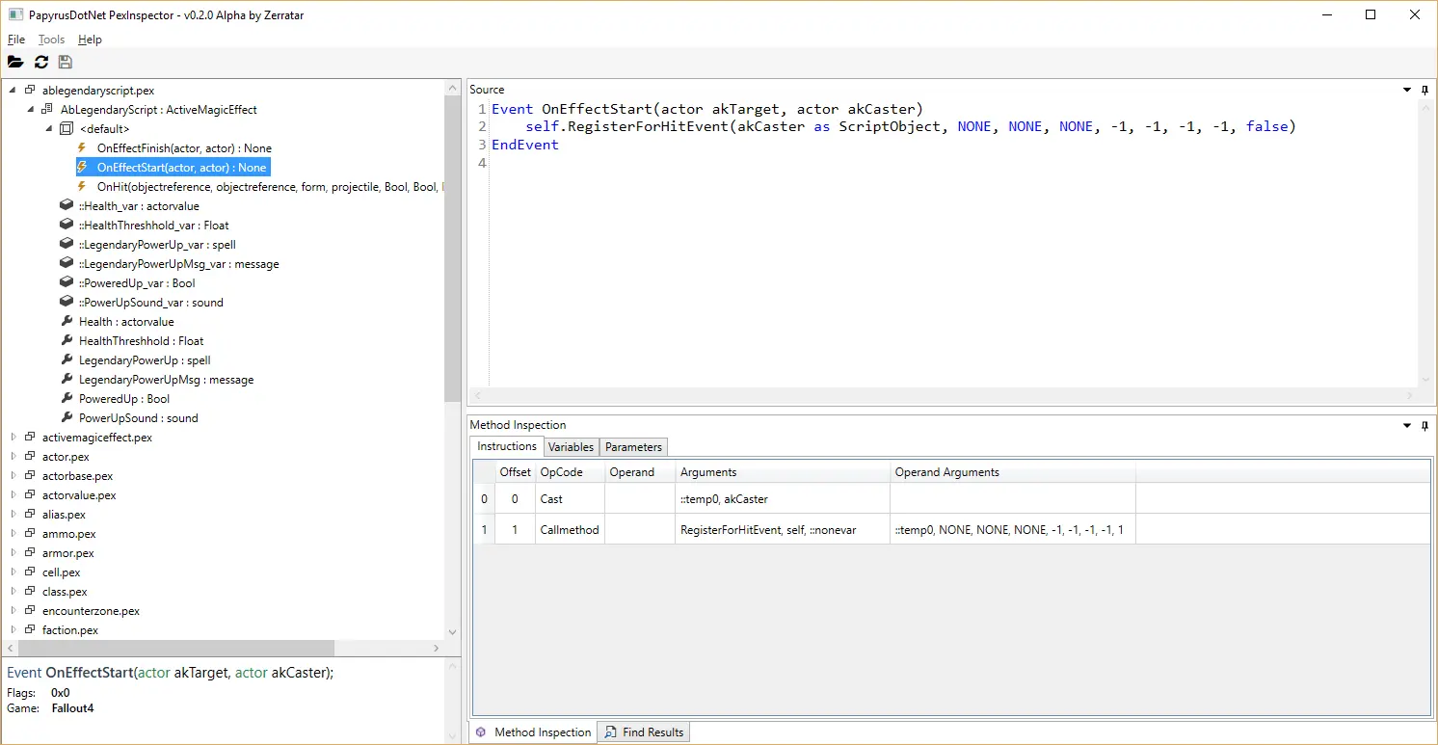Click the OpCode column header

click(561, 472)
